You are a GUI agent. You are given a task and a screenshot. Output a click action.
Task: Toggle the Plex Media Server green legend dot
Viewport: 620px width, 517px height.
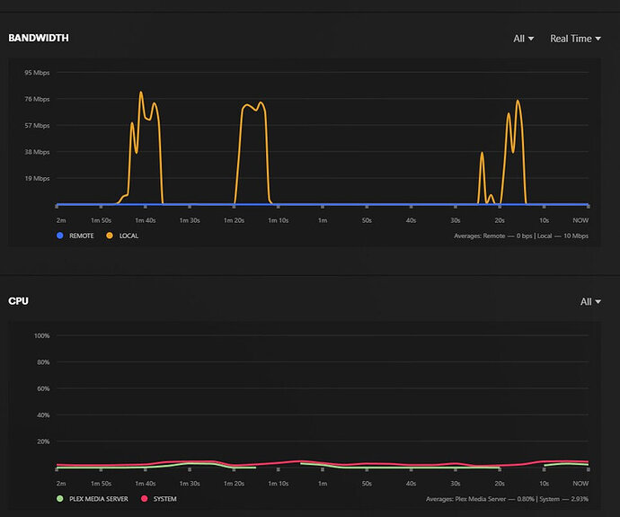click(x=59, y=498)
